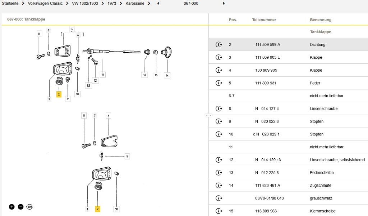Click the zoom in plus icon
The width and height of the screenshot is (368, 216).
coord(11,207)
